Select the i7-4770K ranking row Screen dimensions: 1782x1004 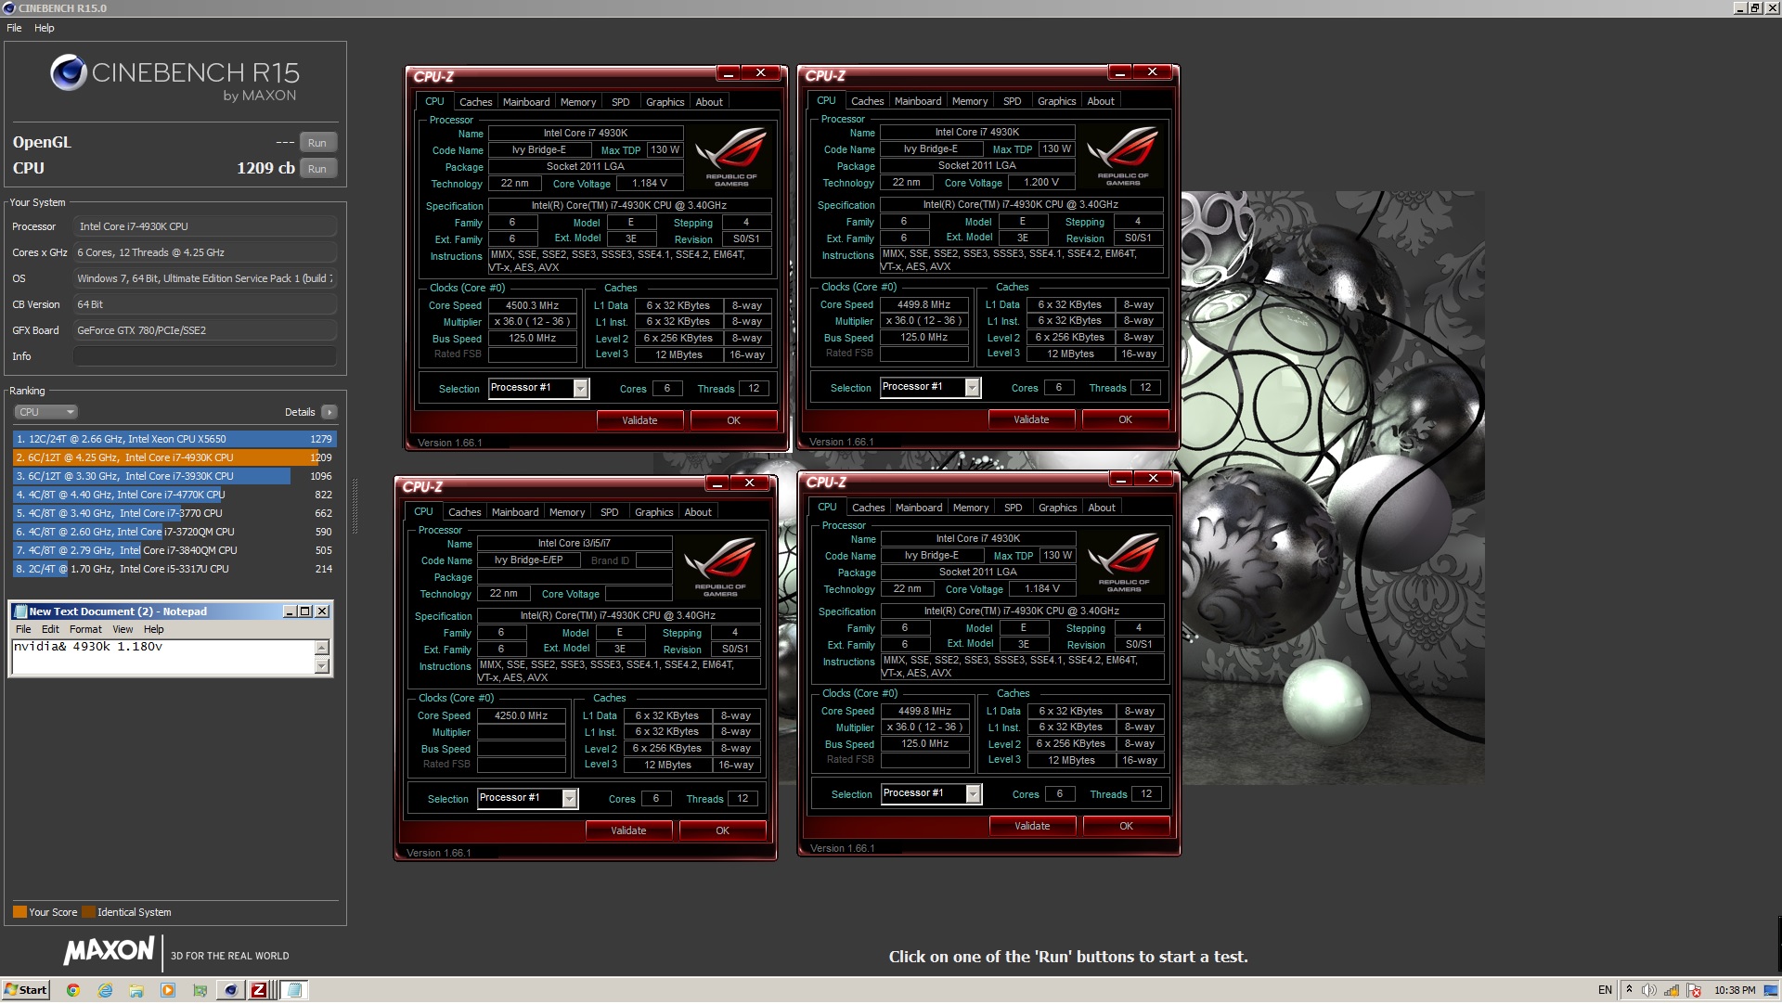click(174, 496)
